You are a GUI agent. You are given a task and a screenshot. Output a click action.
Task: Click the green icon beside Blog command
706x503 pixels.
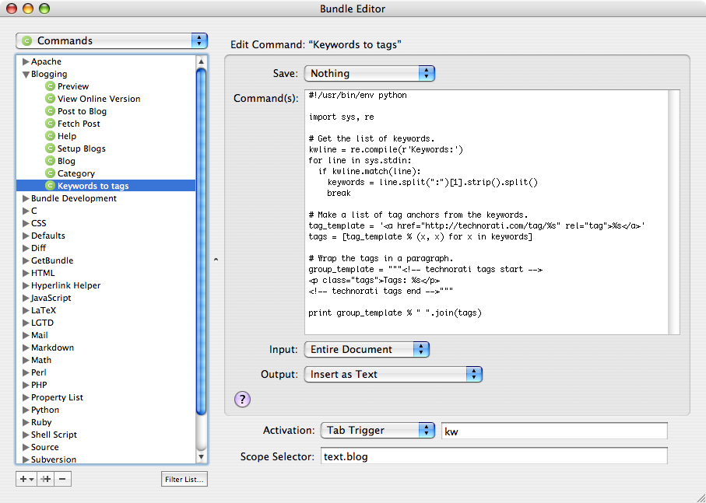pyautogui.click(x=50, y=160)
